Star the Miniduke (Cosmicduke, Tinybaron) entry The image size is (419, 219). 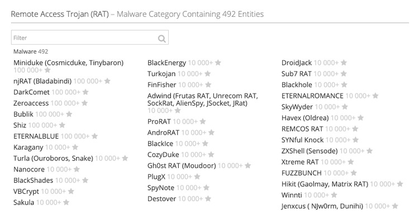point(47,70)
